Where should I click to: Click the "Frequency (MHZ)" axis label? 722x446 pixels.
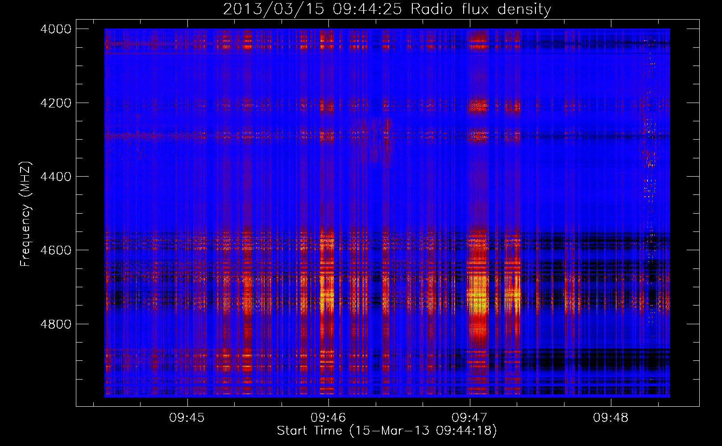click(25, 214)
